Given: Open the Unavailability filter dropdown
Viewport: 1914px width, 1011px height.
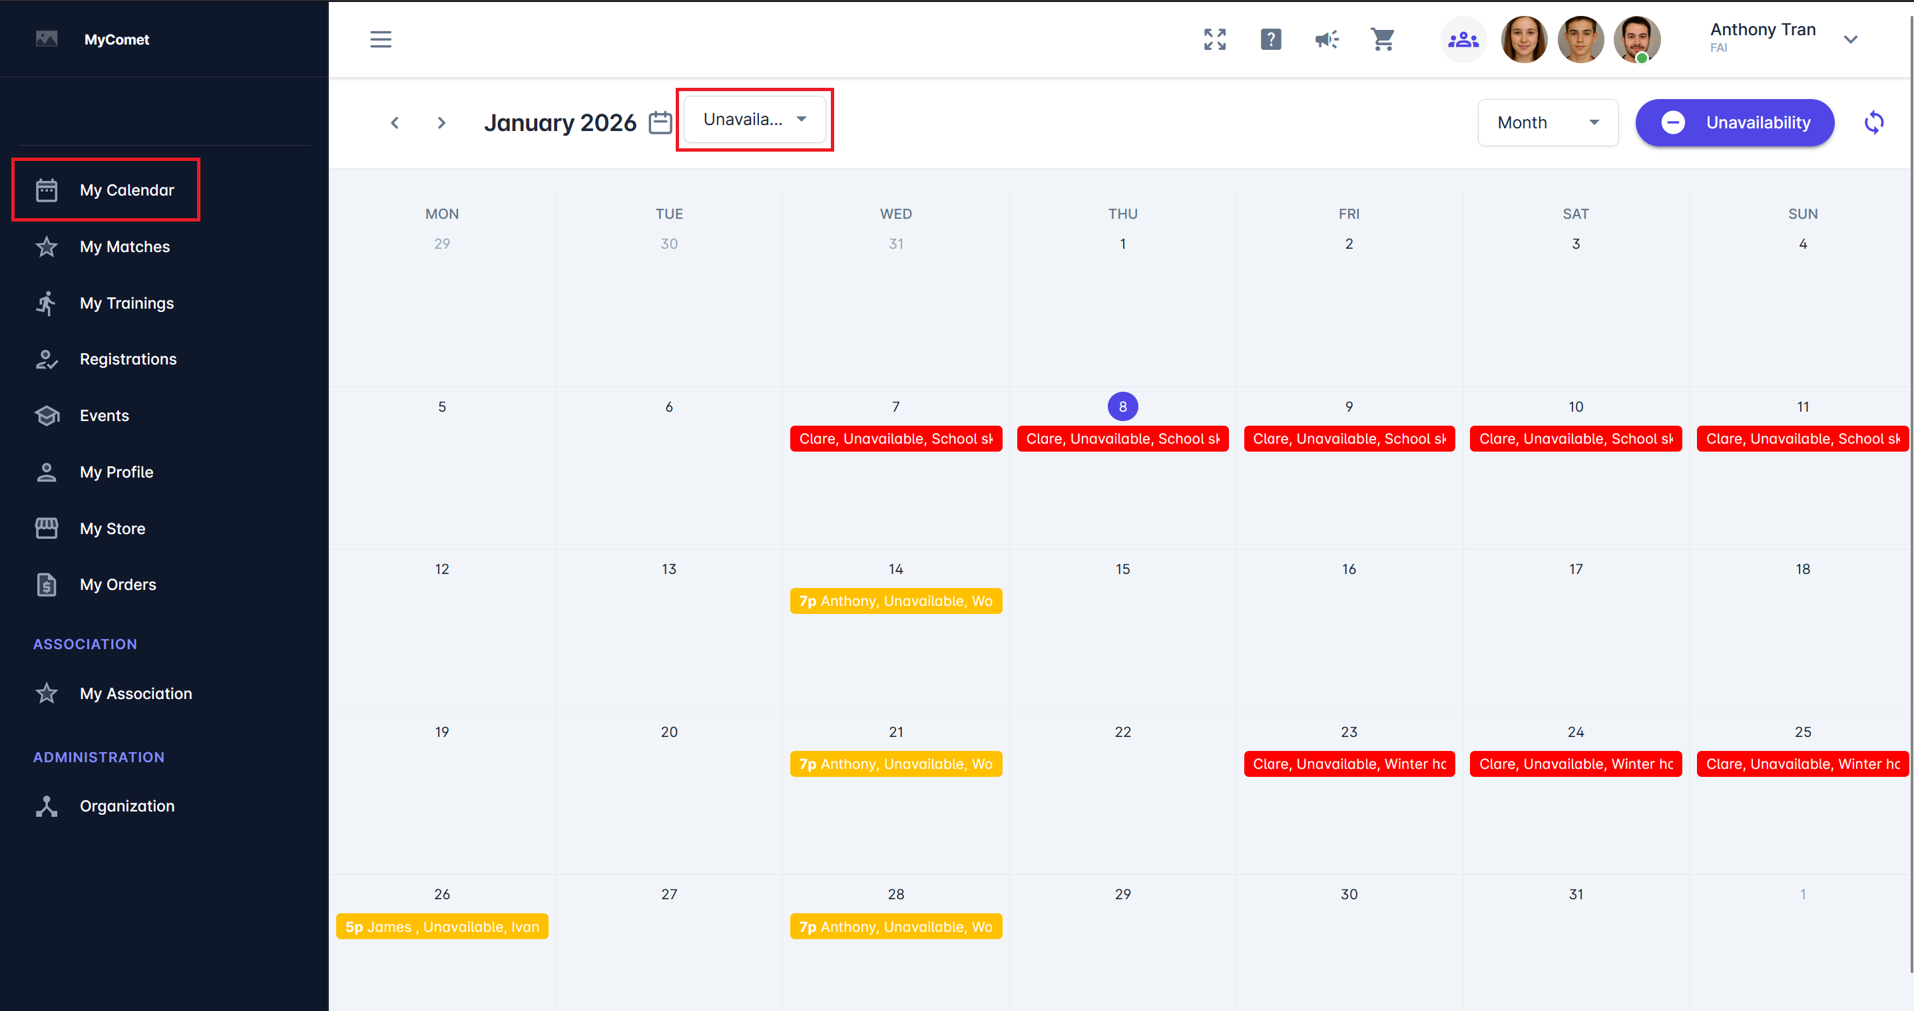Looking at the screenshot, I should click(754, 120).
